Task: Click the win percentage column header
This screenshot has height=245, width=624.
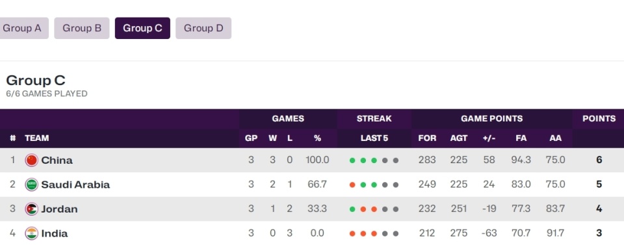Action: [x=317, y=138]
